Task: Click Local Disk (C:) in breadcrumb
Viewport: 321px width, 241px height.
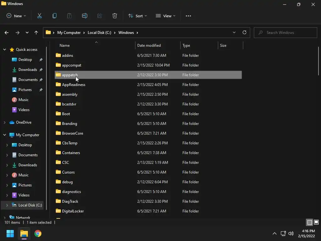Action: (99, 33)
